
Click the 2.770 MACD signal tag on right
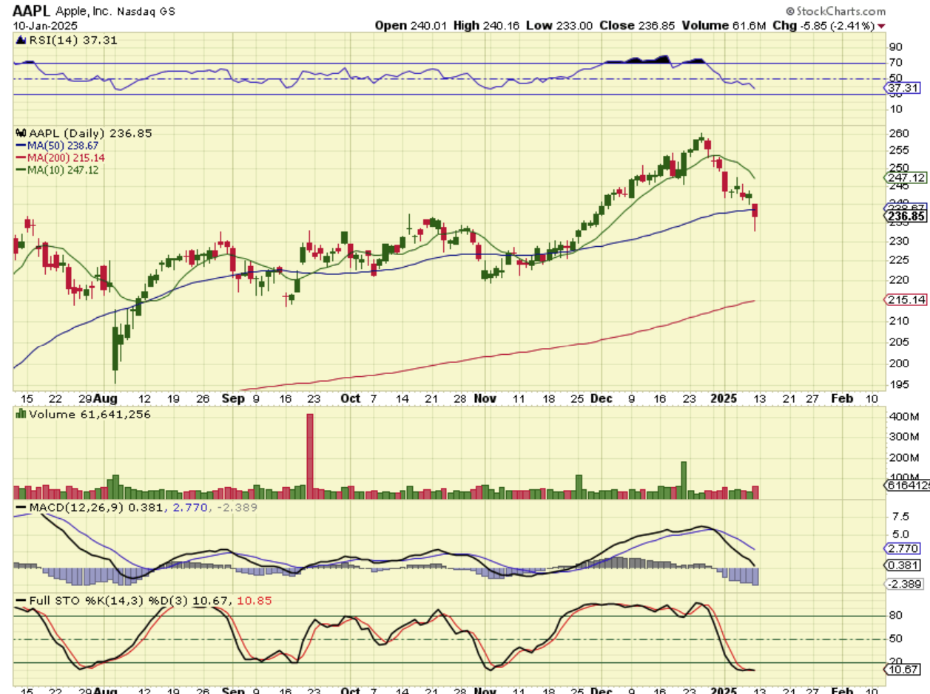click(x=905, y=549)
